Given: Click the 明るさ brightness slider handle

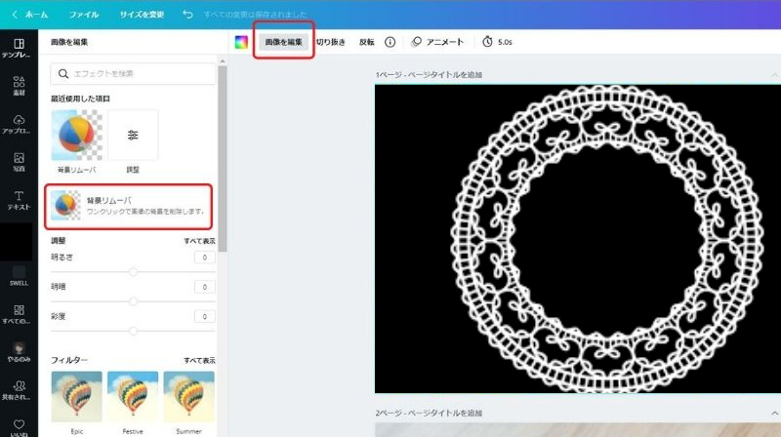Looking at the screenshot, I should click(133, 272).
